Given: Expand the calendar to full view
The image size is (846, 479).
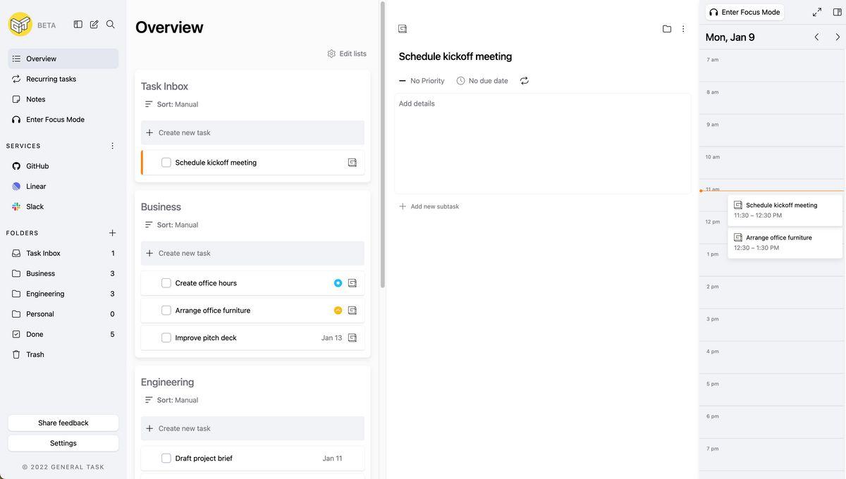Looking at the screenshot, I should point(817,12).
